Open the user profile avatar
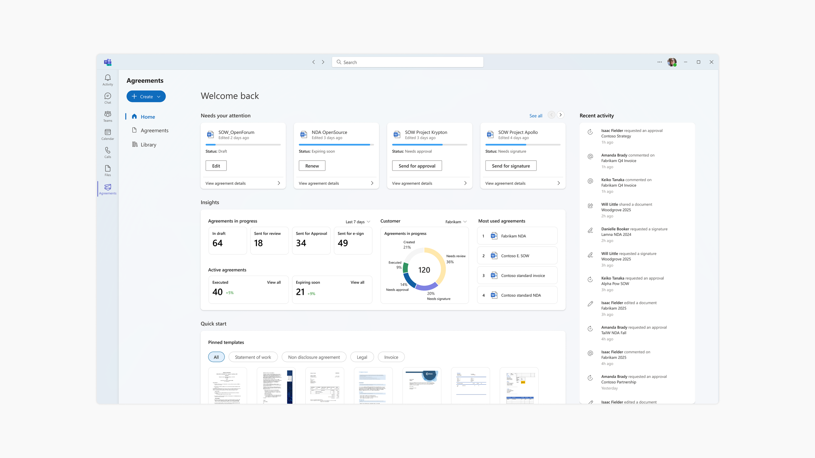 pos(672,62)
